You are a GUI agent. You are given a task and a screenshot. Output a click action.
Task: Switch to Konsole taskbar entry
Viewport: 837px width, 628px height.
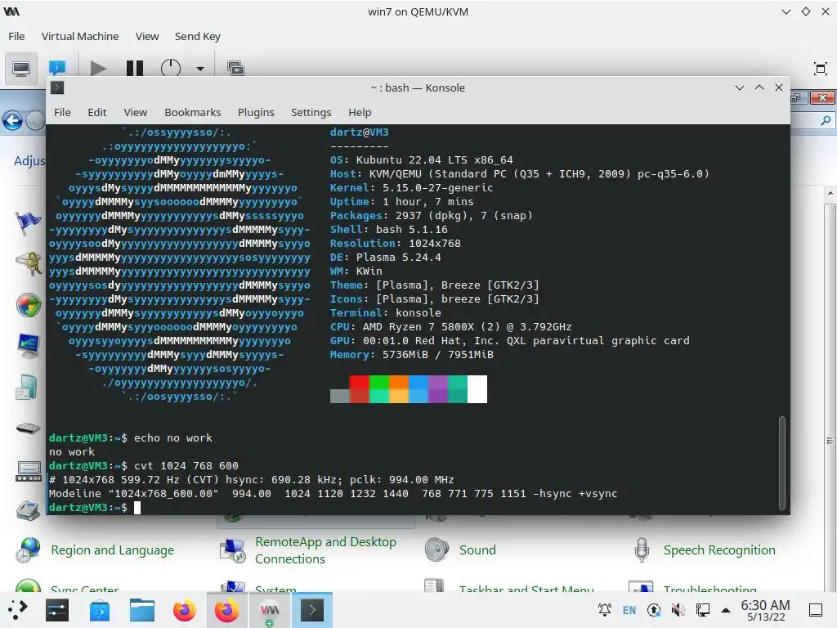coord(312,610)
